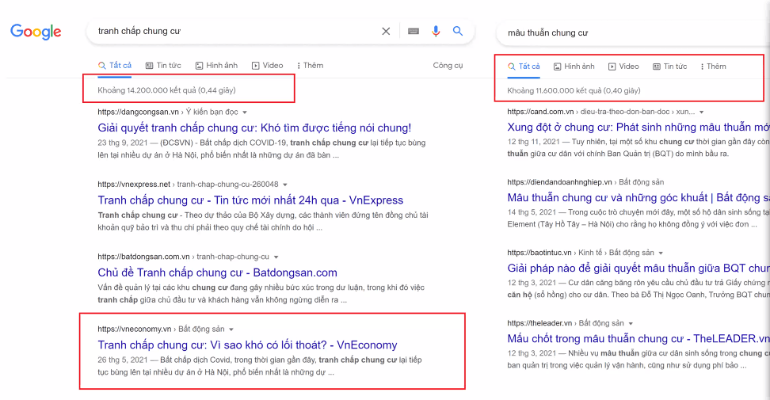Expand the baotintuc.vn result options arrow
Viewport: 770px width, 400px height.
pos(661,253)
